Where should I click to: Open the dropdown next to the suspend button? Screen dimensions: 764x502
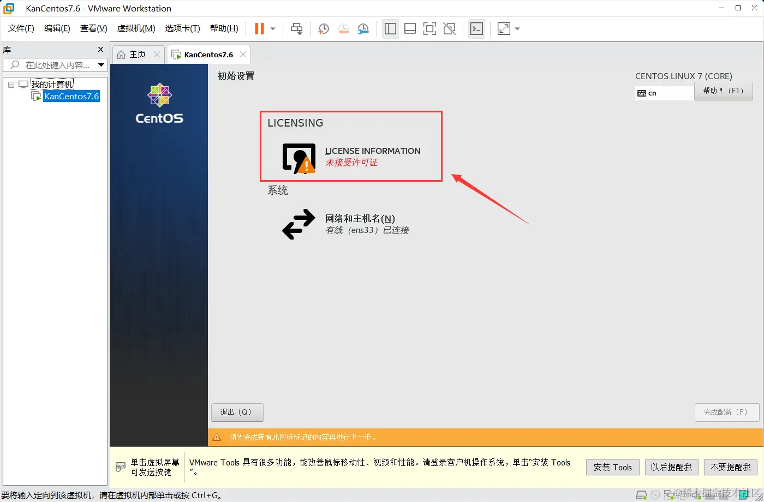click(x=271, y=28)
